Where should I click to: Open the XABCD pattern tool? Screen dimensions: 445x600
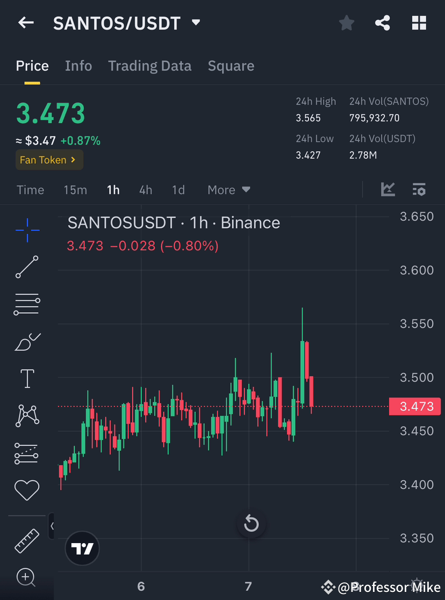[27, 415]
